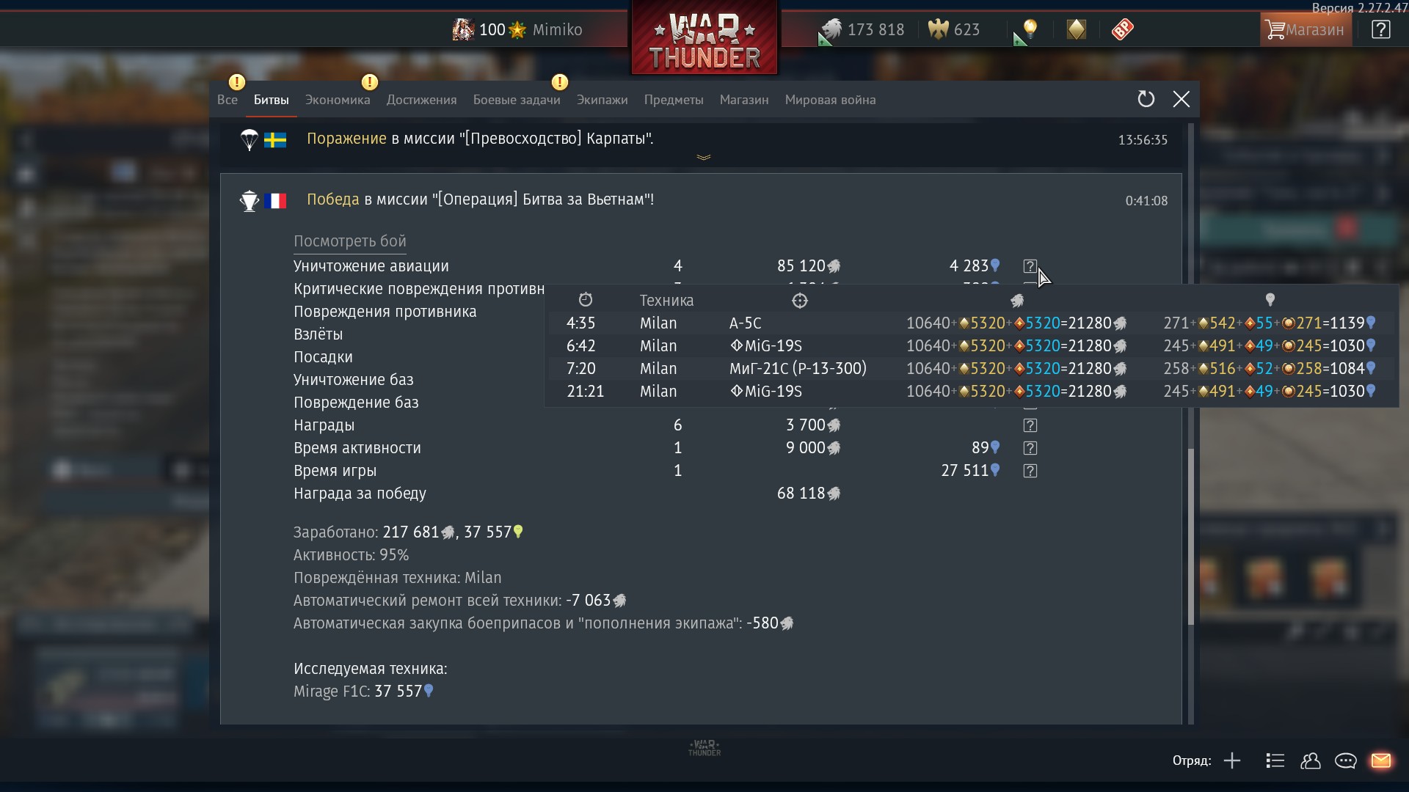Switch to the Экономика tab
The width and height of the screenshot is (1409, 792).
pos(338,100)
